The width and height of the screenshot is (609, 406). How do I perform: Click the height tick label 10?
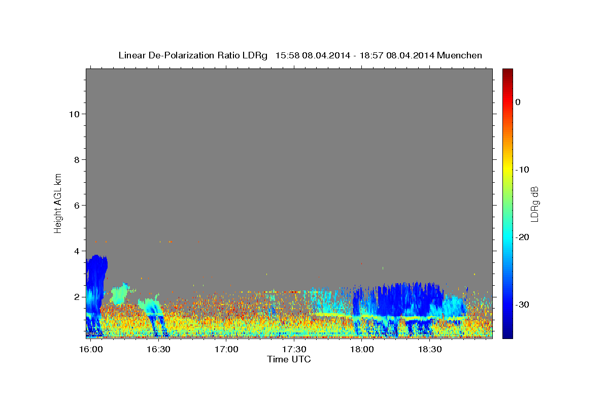pyautogui.click(x=74, y=114)
